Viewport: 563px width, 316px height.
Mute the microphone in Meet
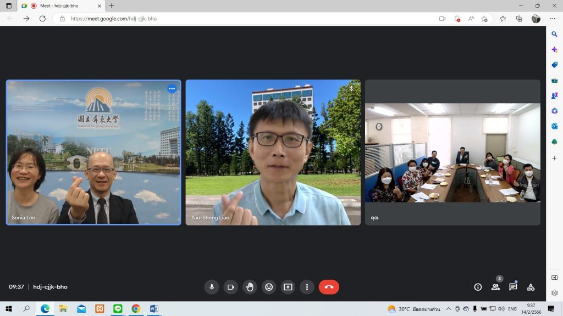pos(212,287)
